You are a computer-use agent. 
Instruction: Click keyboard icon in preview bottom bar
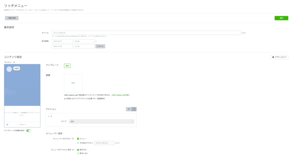(7, 125)
